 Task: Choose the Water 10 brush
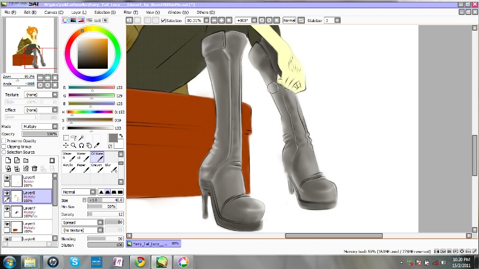click(x=83, y=157)
